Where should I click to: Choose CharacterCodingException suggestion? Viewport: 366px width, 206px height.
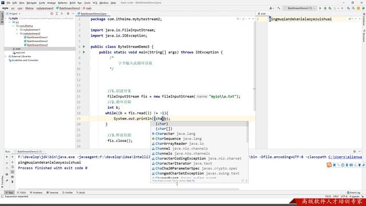click(199, 159)
